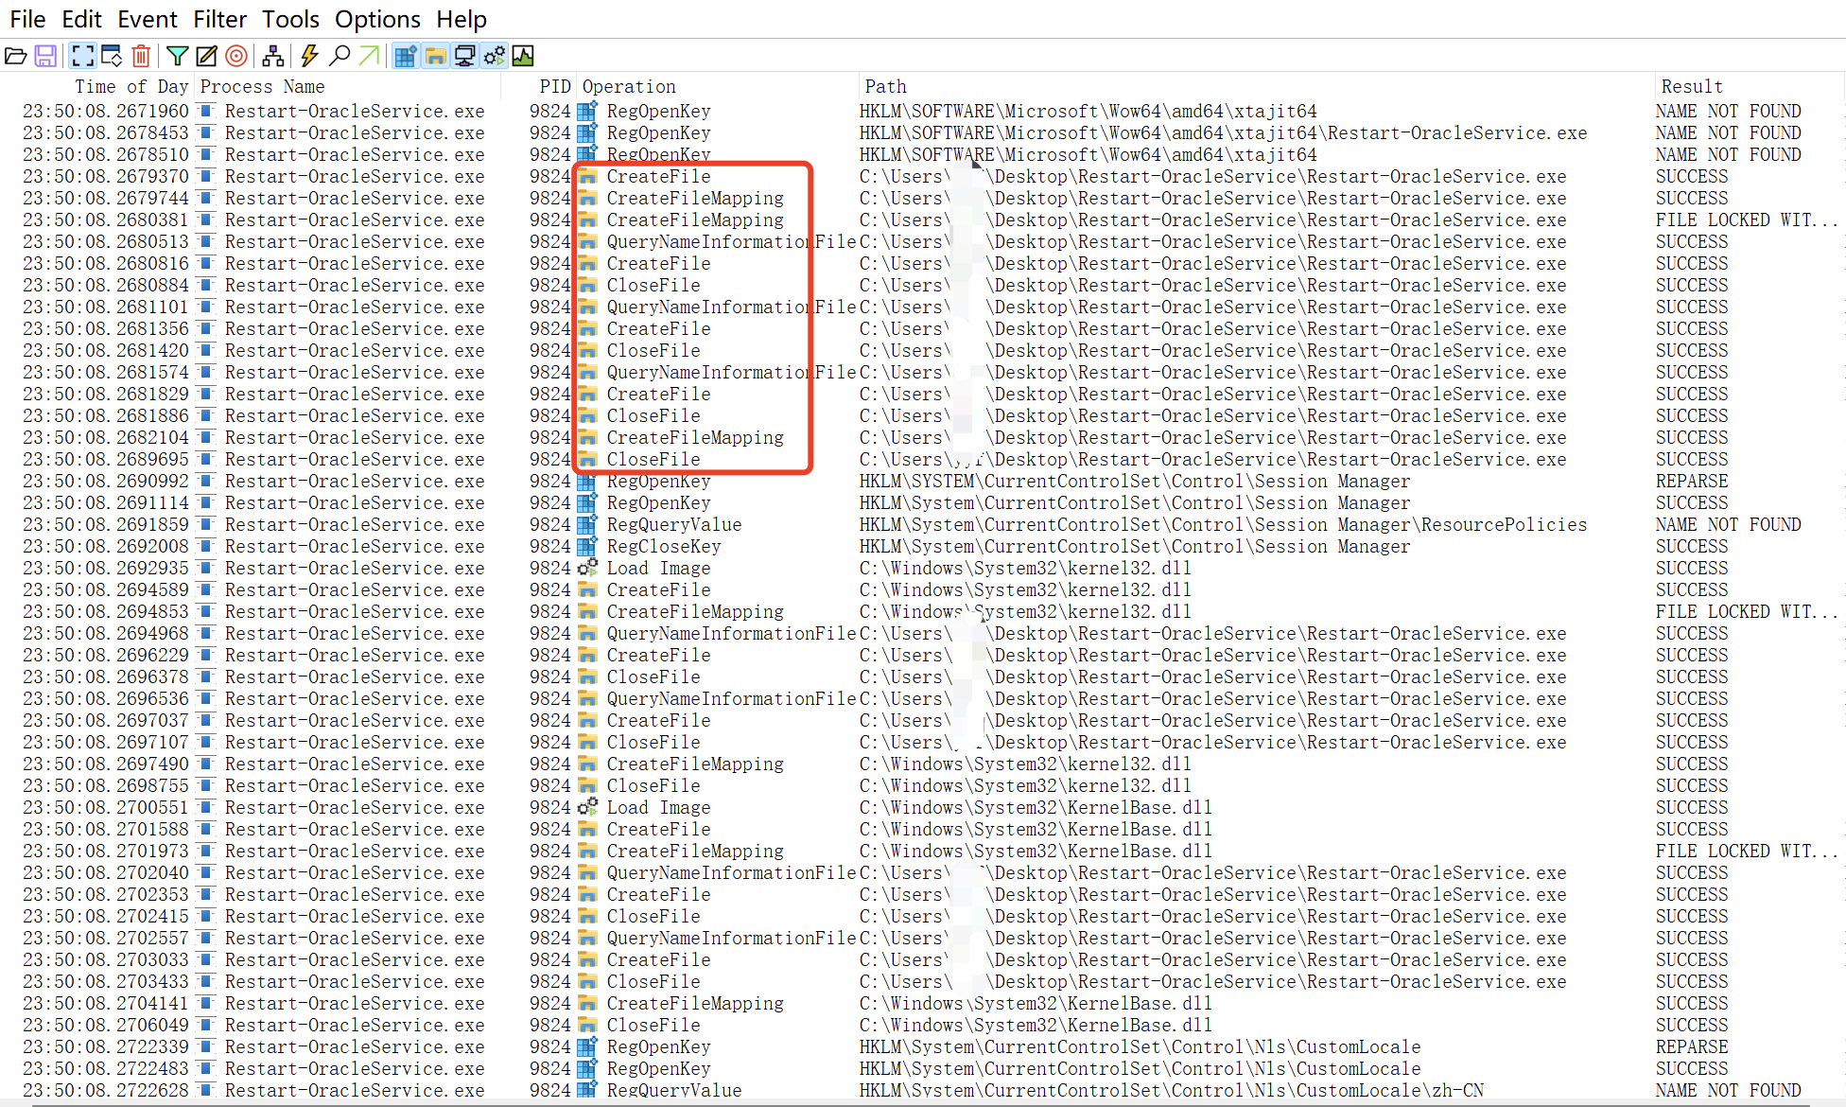This screenshot has width=1846, height=1107.
Task: Click the Open log file icon
Action: (15, 57)
